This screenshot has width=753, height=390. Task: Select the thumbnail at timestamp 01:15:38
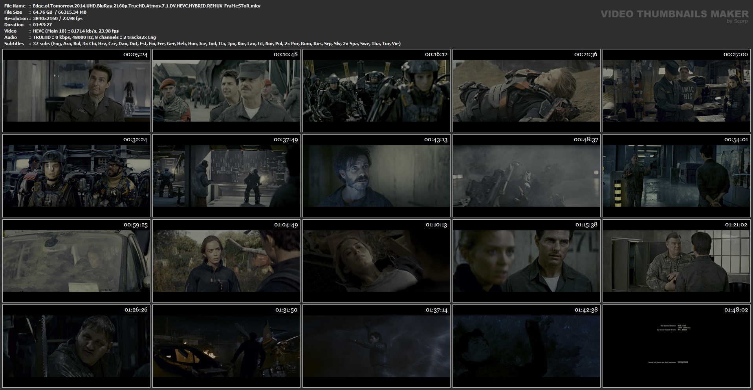(526, 261)
